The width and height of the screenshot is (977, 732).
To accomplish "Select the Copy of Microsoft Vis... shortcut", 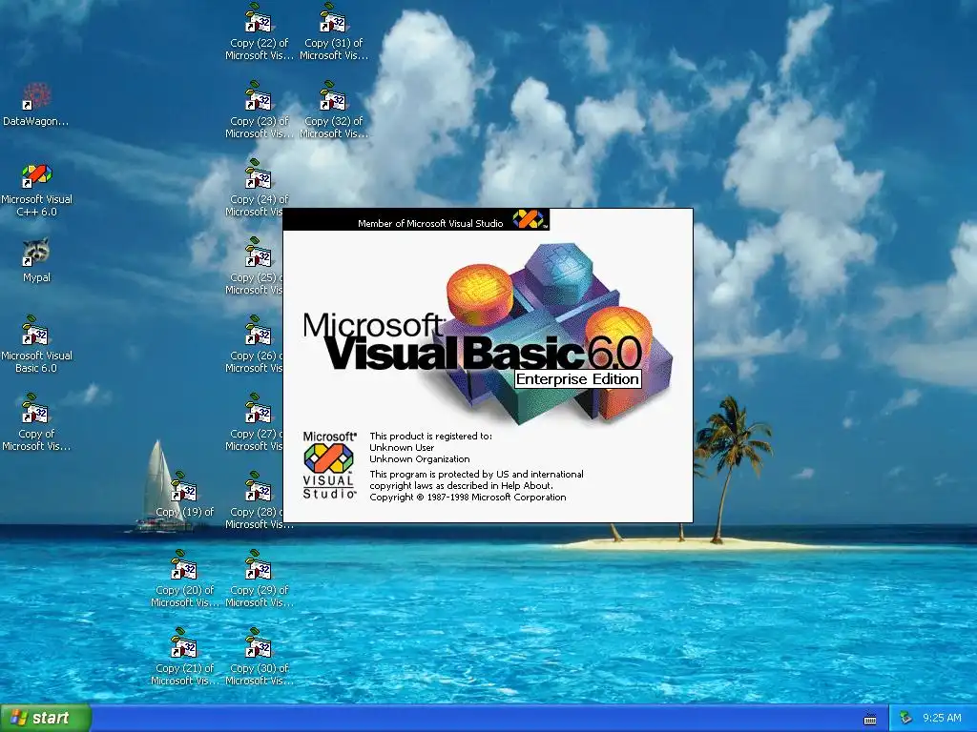I will [36, 422].
